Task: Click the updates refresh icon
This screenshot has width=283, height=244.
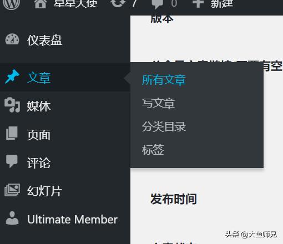Action: (118, 3)
